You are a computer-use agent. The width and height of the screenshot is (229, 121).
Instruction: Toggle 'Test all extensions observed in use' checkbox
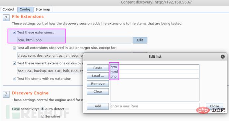pos(15,48)
